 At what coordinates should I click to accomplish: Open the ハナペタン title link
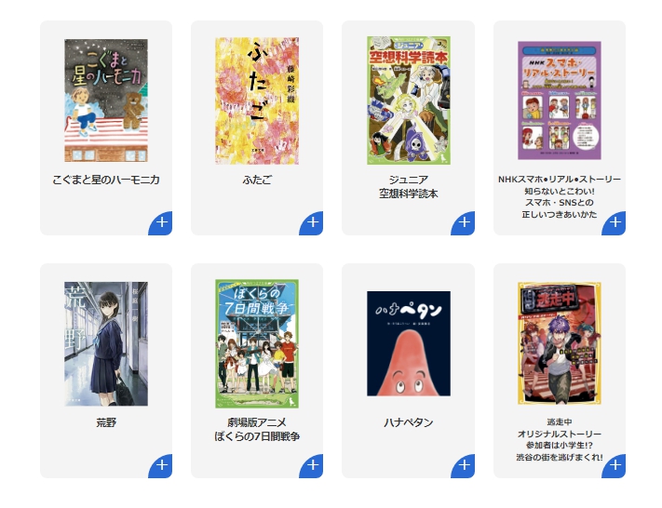408,422
